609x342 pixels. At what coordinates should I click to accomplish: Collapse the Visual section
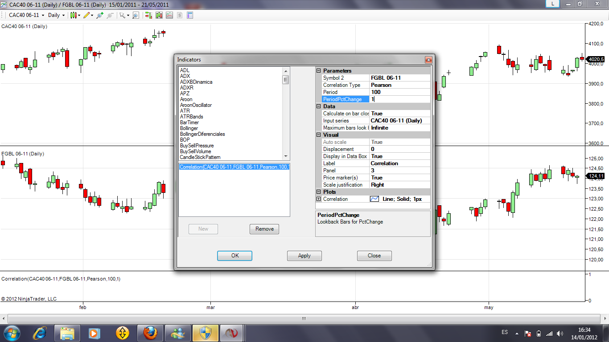(319, 135)
